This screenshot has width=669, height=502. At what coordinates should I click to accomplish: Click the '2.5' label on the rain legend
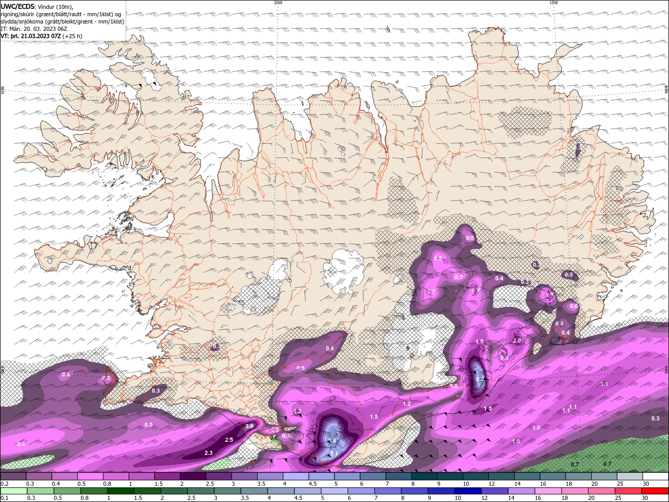pyautogui.click(x=191, y=498)
